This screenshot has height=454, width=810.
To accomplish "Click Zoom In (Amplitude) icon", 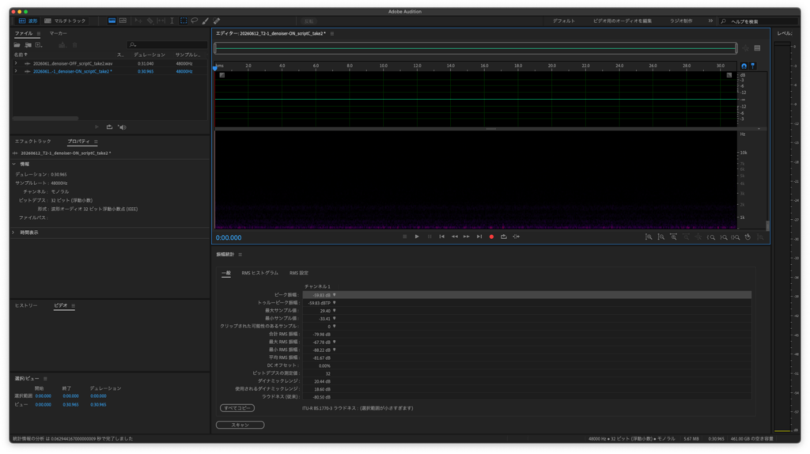I will coord(649,237).
